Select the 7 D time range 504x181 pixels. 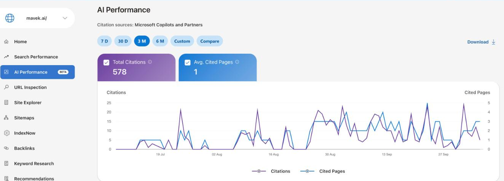tap(104, 41)
